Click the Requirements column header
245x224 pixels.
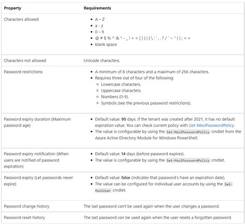point(97,8)
